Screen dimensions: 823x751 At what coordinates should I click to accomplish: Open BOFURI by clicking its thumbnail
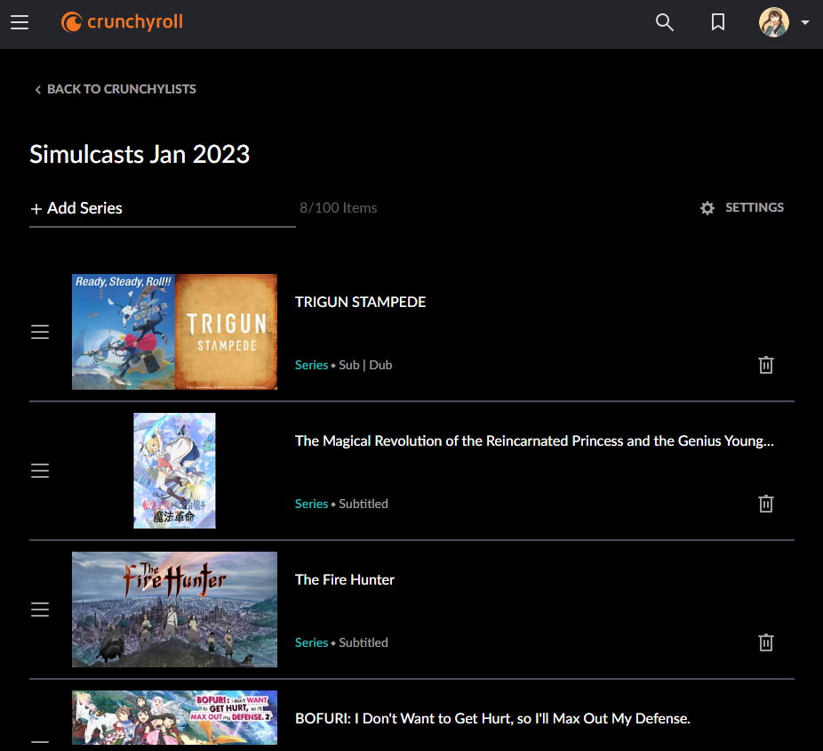click(174, 717)
